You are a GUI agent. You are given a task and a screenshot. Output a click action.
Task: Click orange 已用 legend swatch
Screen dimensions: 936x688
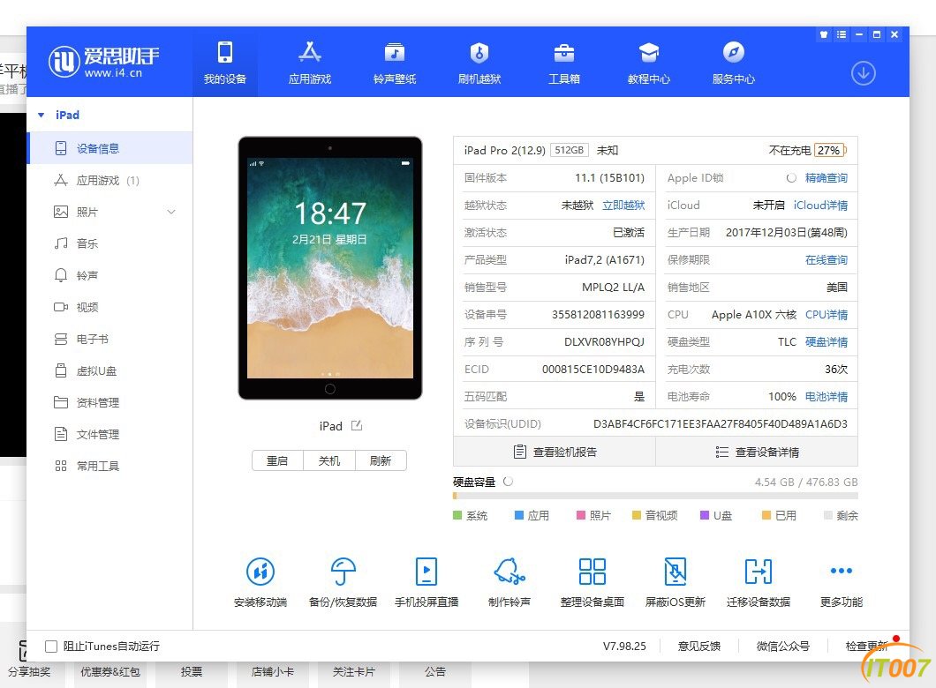766,515
